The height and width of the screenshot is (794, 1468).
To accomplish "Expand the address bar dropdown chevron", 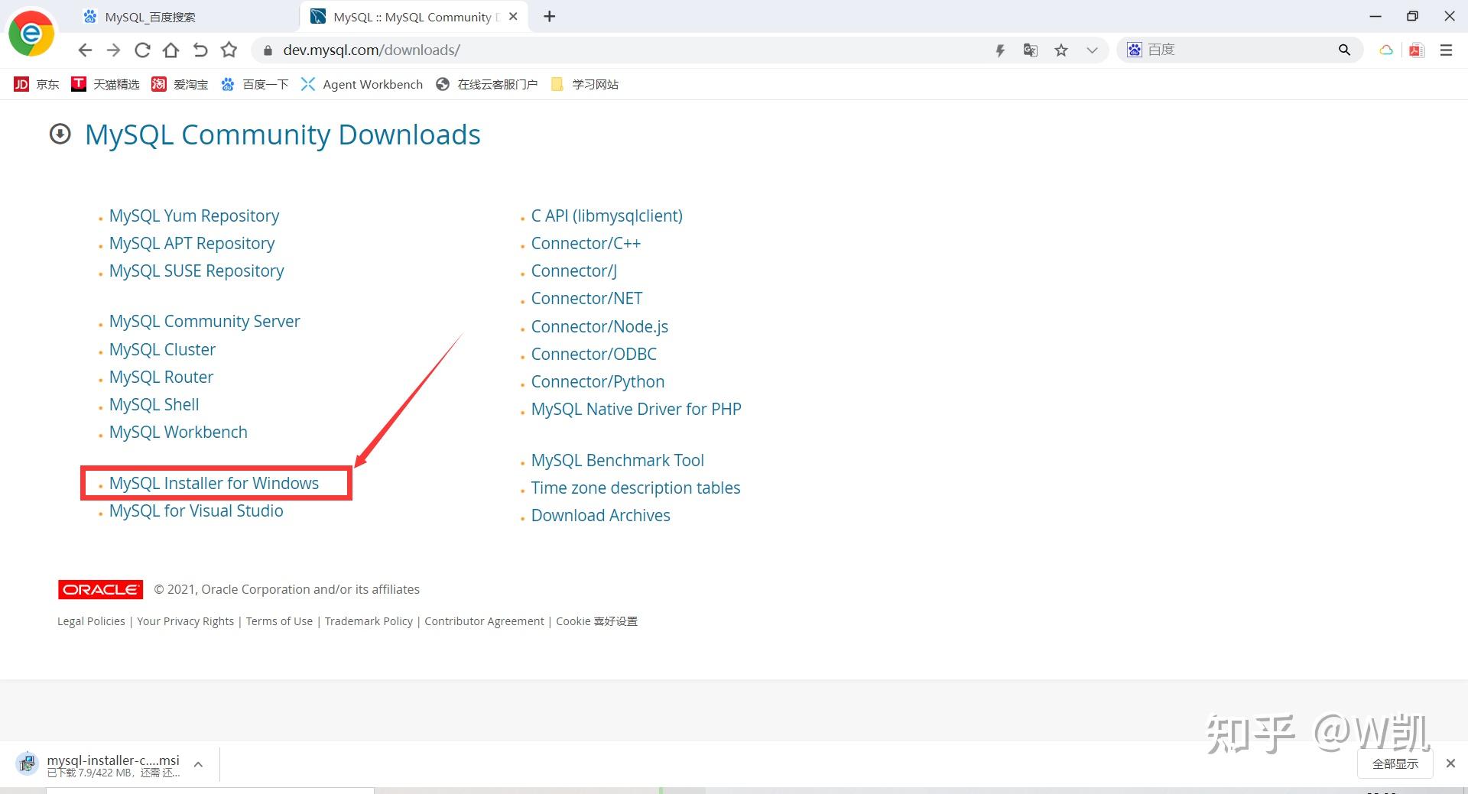I will point(1092,50).
